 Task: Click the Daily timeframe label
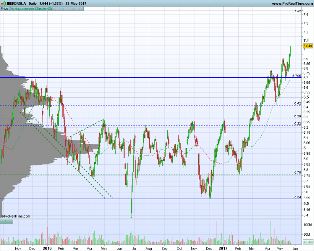(32, 4)
